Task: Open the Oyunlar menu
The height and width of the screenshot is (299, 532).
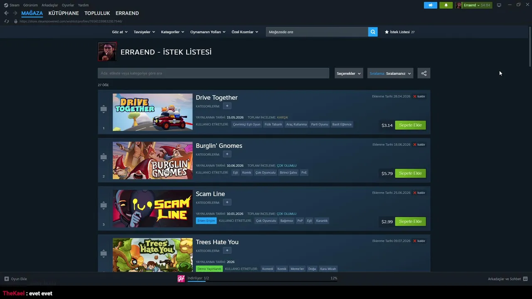Action: (x=68, y=5)
